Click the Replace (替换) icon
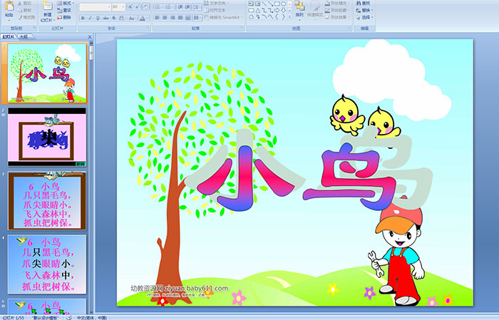Screen dimensions: 499x320 click(364, 10)
